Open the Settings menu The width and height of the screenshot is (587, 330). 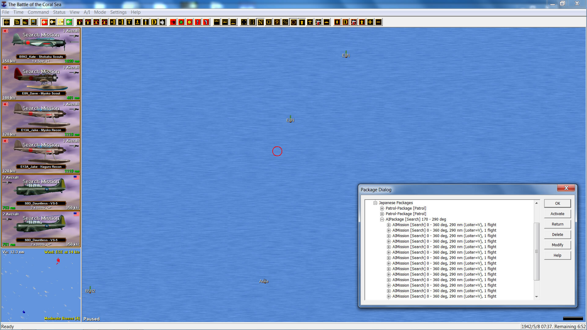[118, 12]
